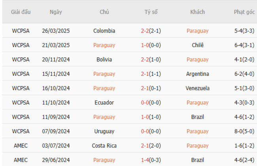Click the Colombia home team link
257x166 pixels.
(104, 31)
